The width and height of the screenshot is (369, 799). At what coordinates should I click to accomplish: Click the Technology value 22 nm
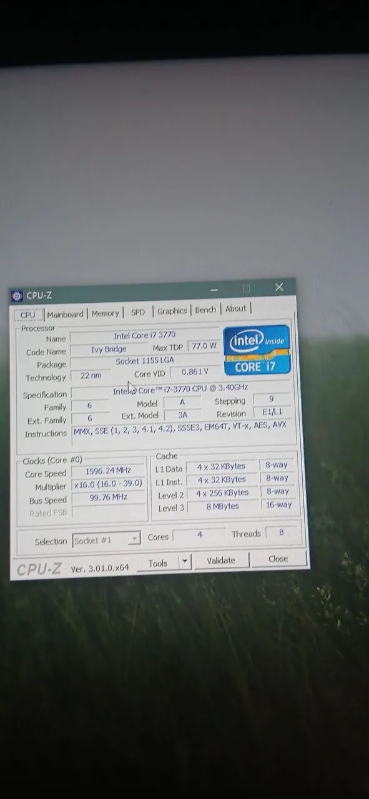click(91, 376)
